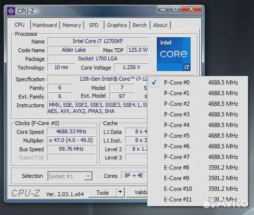This screenshot has height=215, width=254.
Task: Select P-Core #2 from the clock menu
Action: point(197,104)
